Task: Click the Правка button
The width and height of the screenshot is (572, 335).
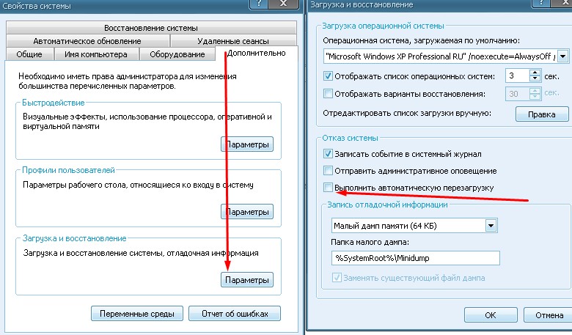Action: (542, 114)
